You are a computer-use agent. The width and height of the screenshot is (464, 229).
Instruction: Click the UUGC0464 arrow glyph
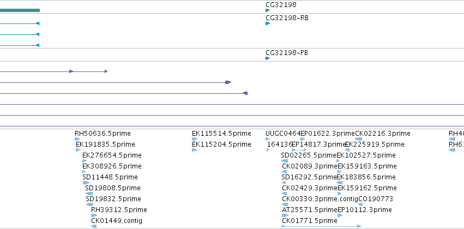click(268, 139)
